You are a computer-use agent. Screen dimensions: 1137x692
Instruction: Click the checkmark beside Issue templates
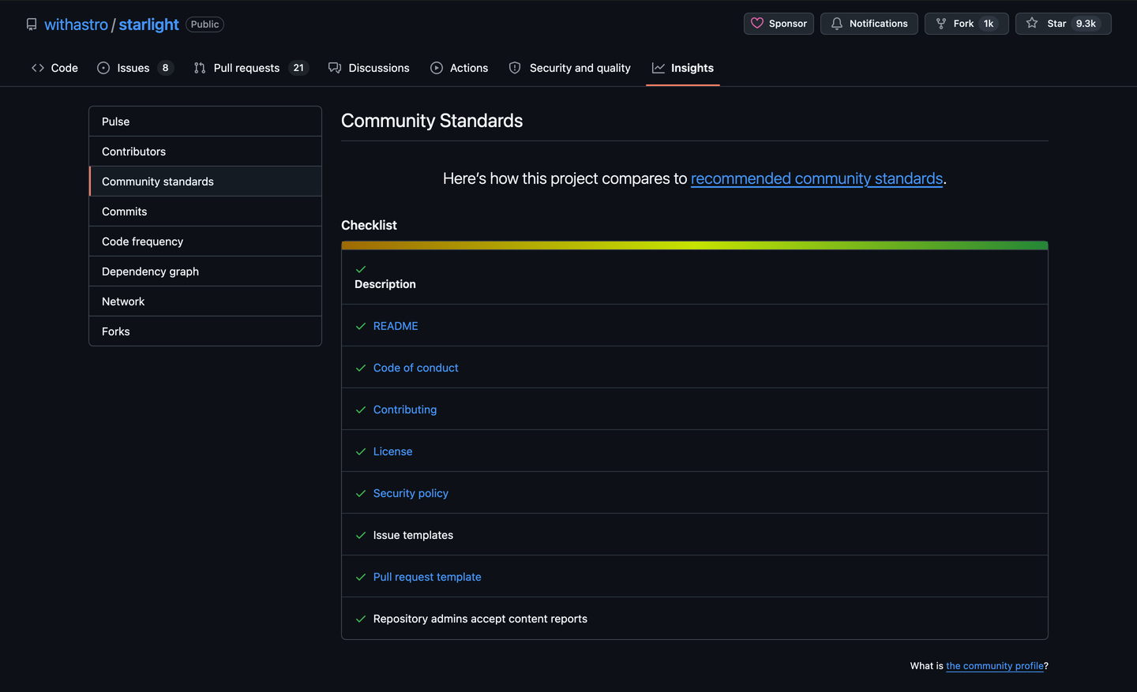(361, 535)
